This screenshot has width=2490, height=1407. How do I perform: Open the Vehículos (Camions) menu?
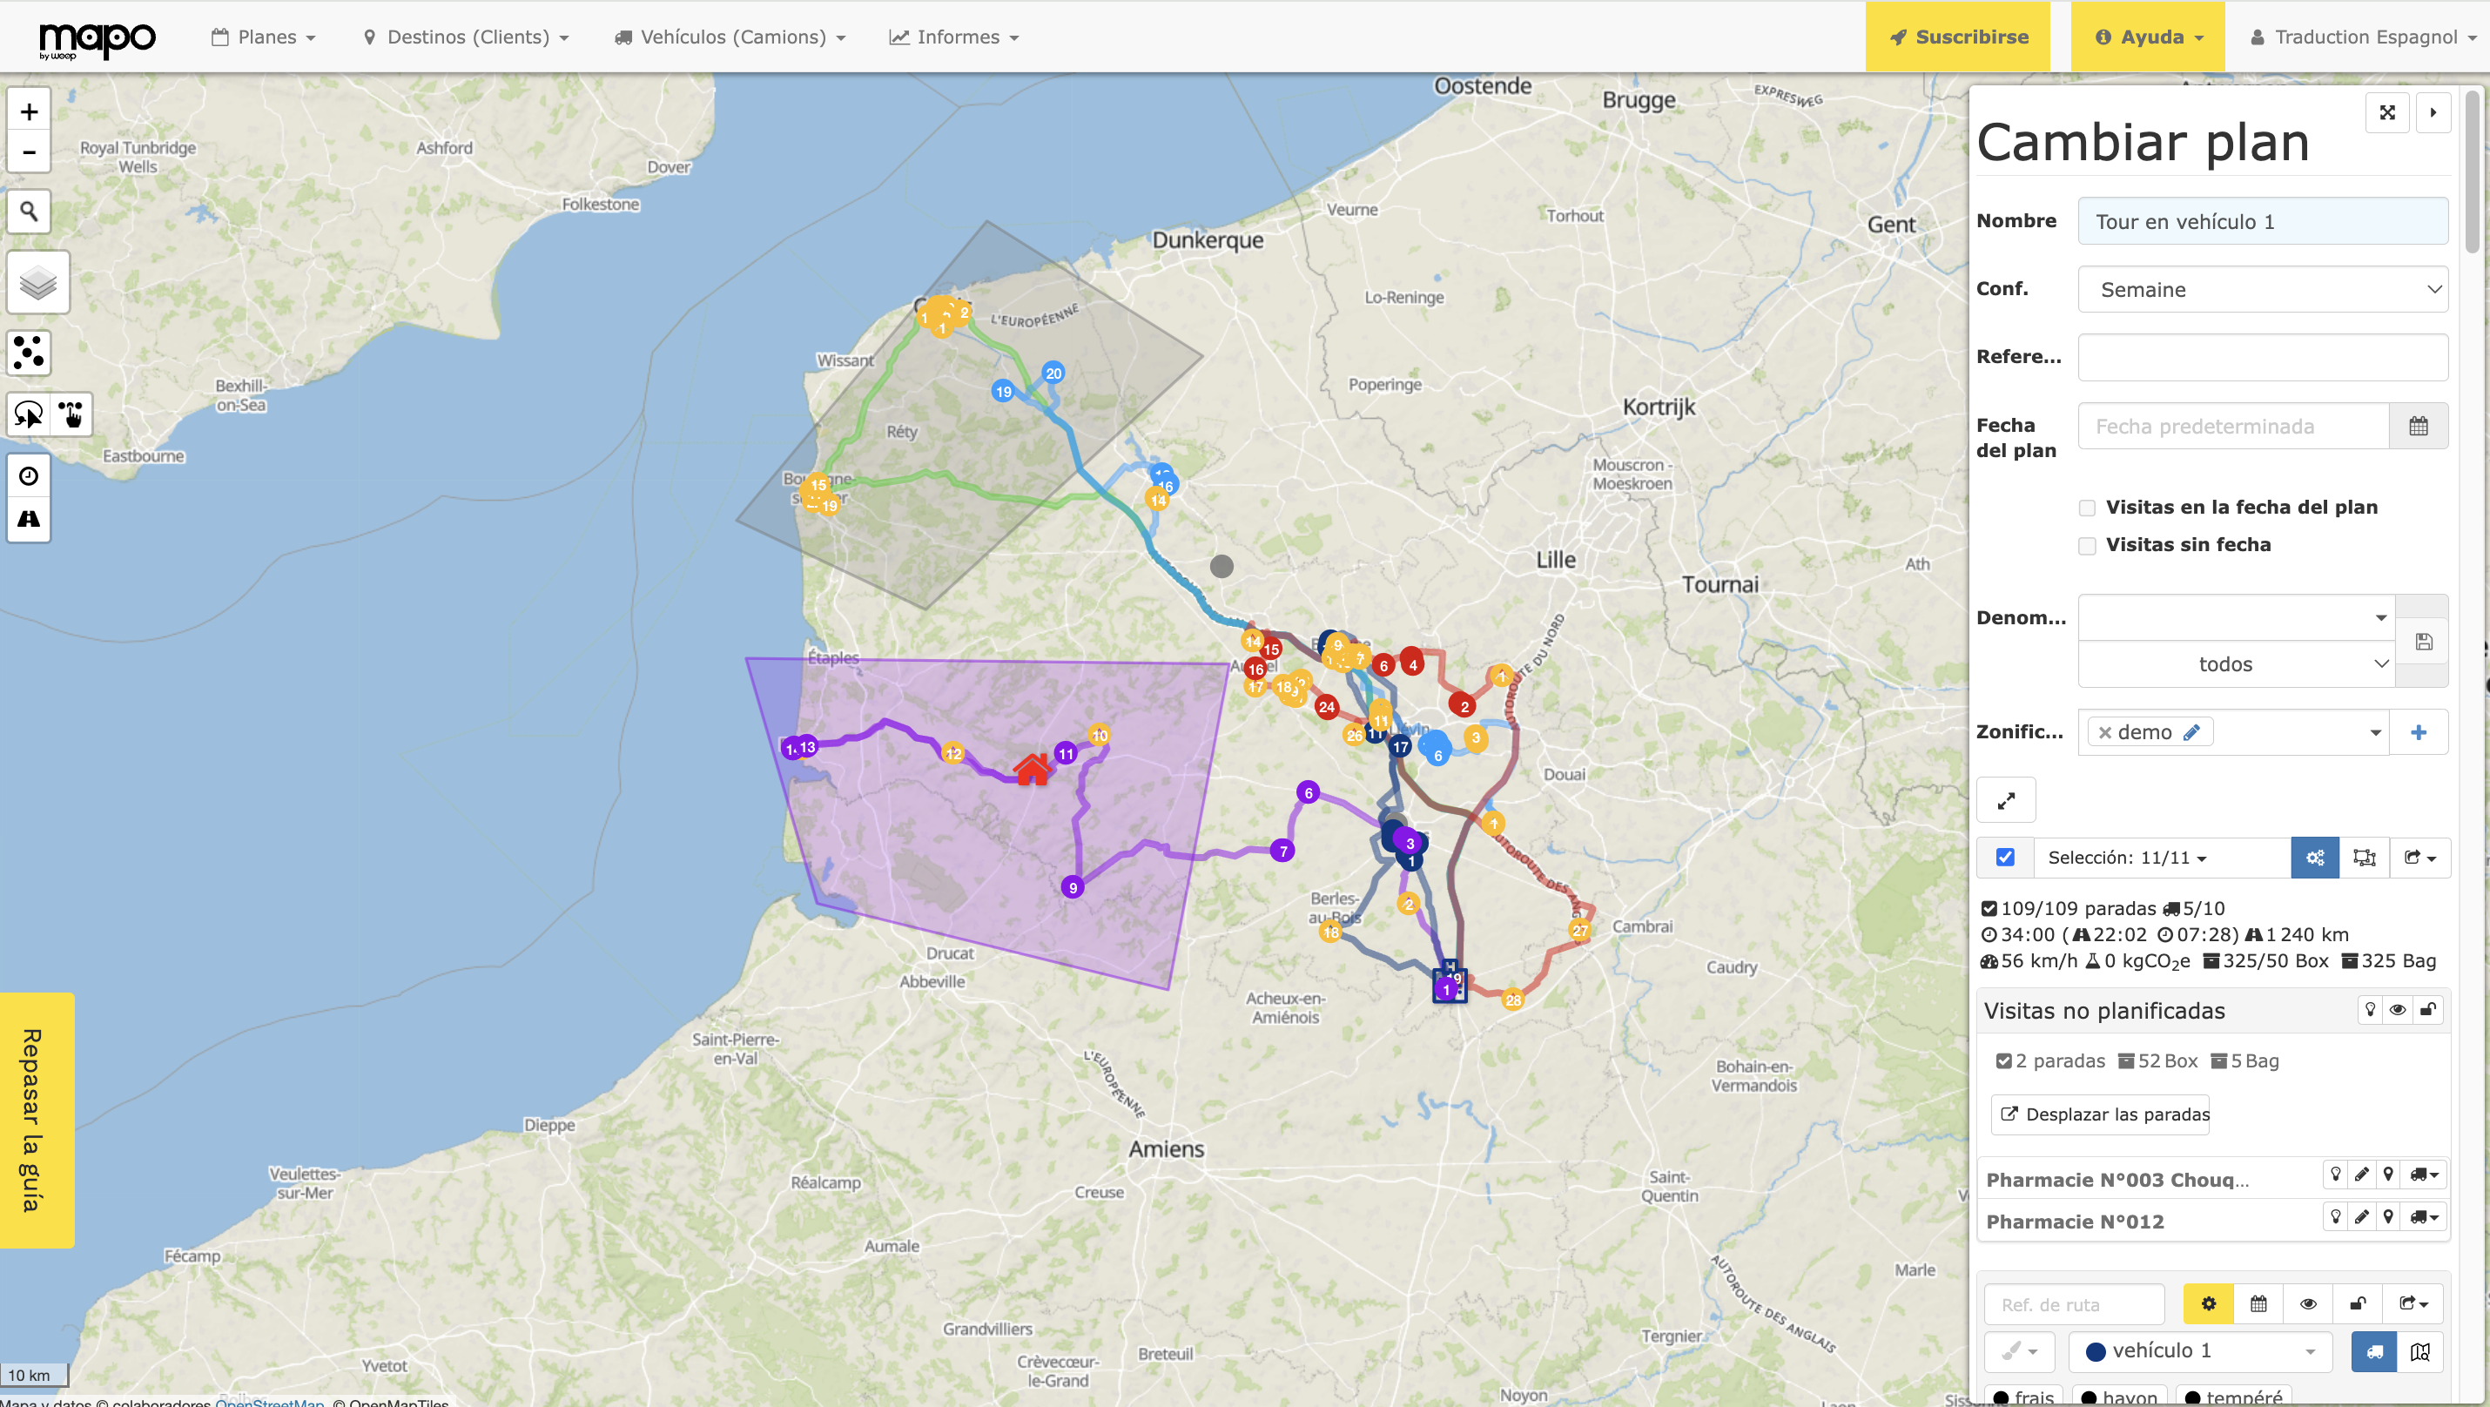click(730, 37)
